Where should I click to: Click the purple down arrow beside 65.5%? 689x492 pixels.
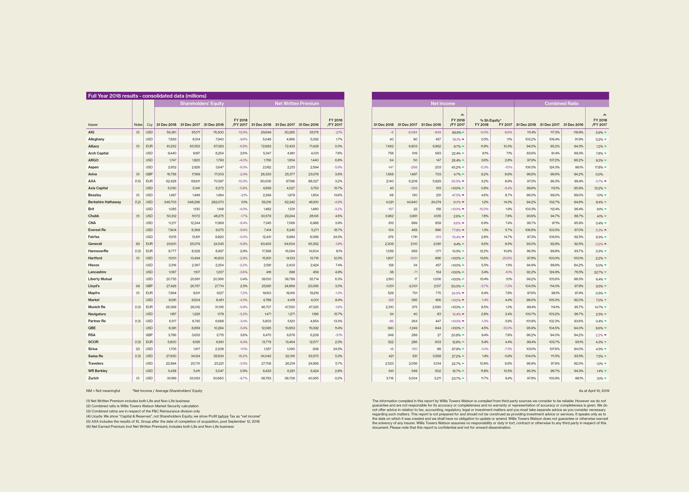tap(463, 181)
